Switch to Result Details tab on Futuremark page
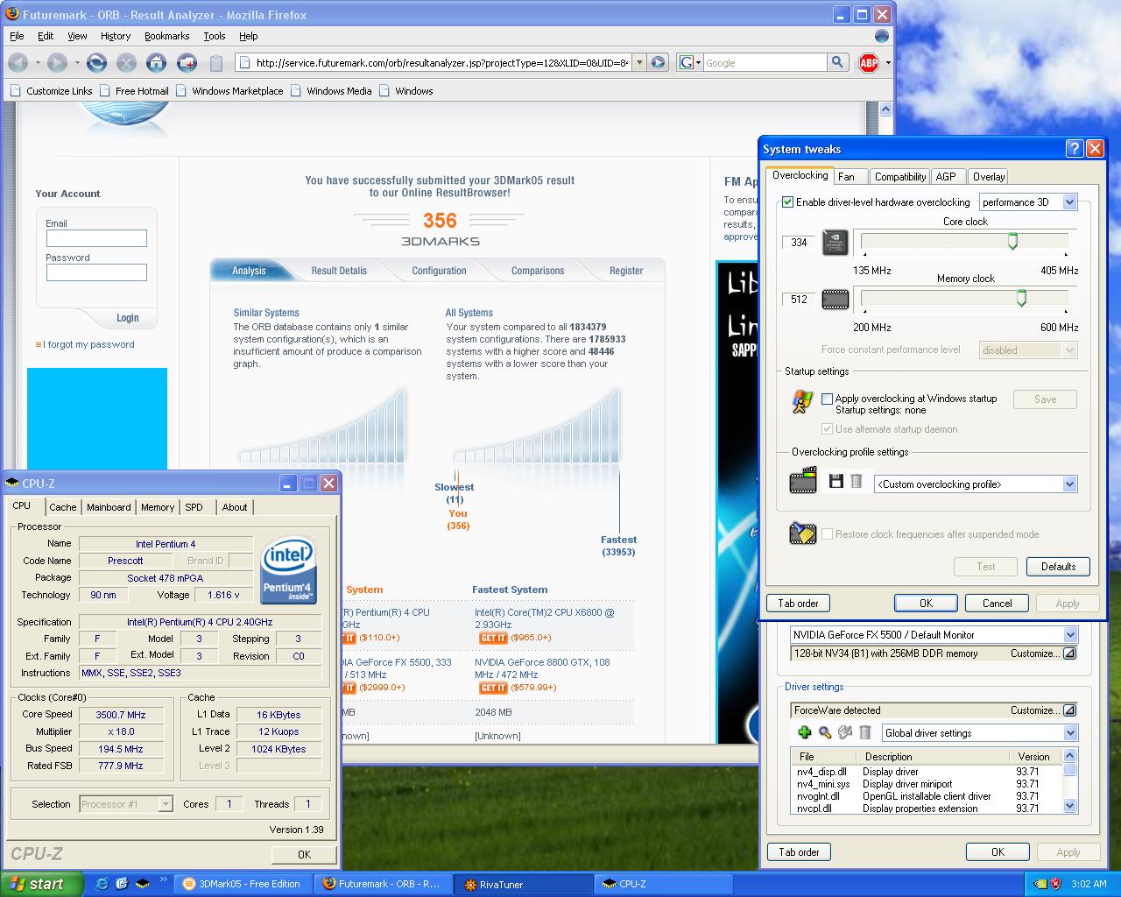 339,271
